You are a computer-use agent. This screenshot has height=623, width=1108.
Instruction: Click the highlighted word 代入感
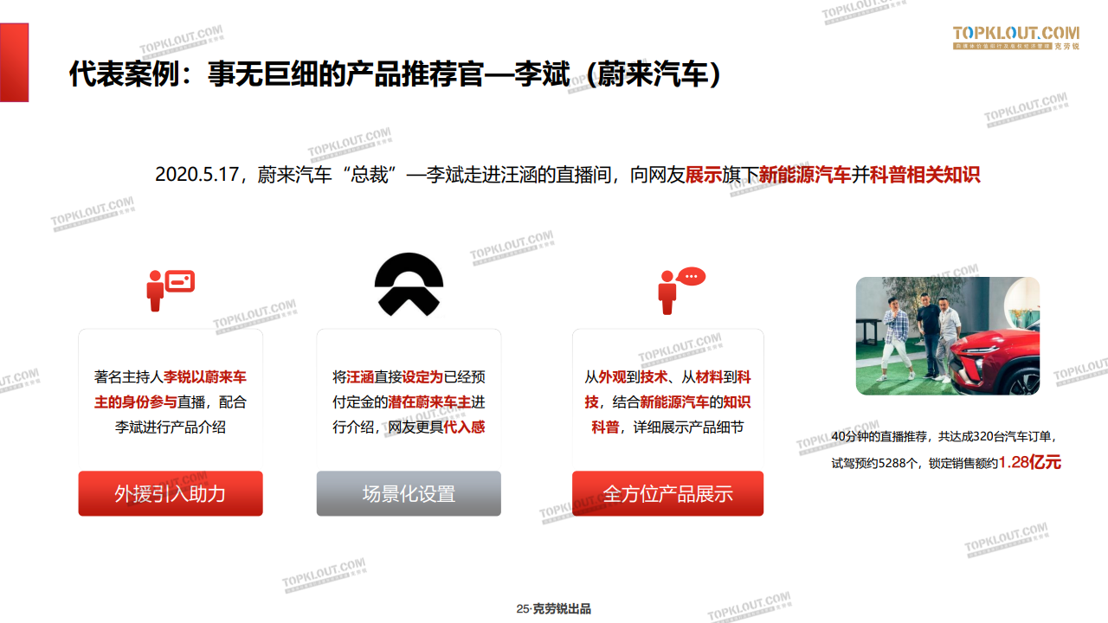(x=464, y=427)
